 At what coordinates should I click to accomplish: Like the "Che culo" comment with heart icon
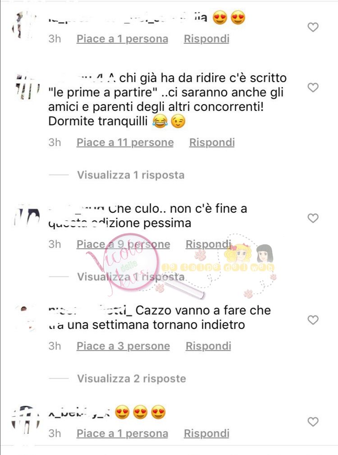pos(313,218)
